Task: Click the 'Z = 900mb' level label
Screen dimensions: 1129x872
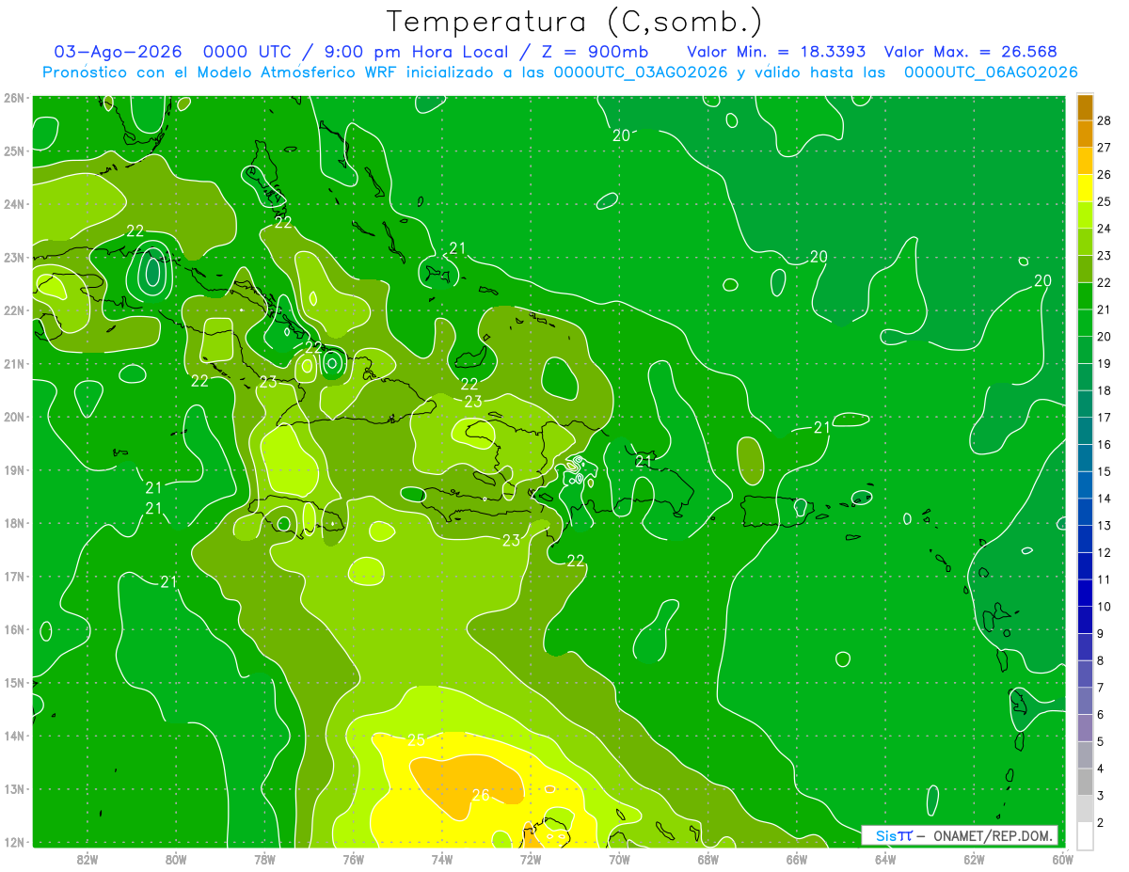Action: coord(598,52)
